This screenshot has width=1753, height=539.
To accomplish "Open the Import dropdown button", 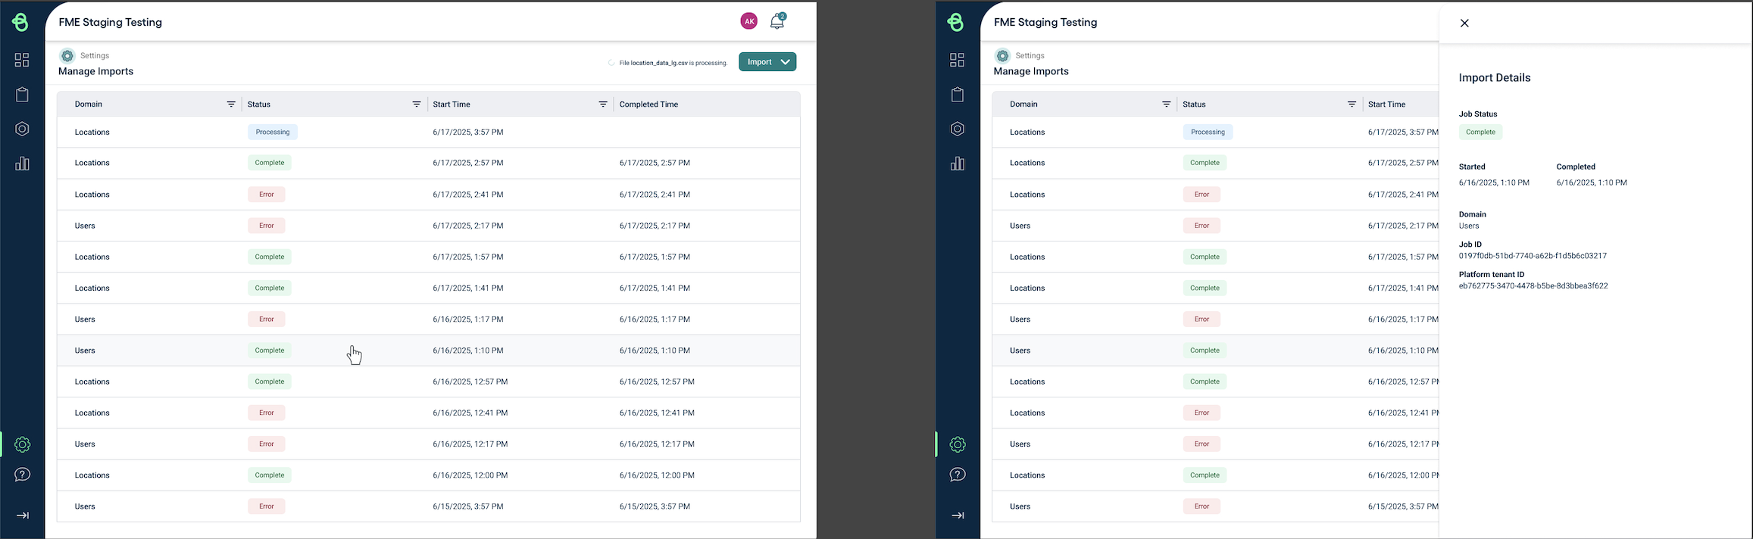I will (767, 62).
